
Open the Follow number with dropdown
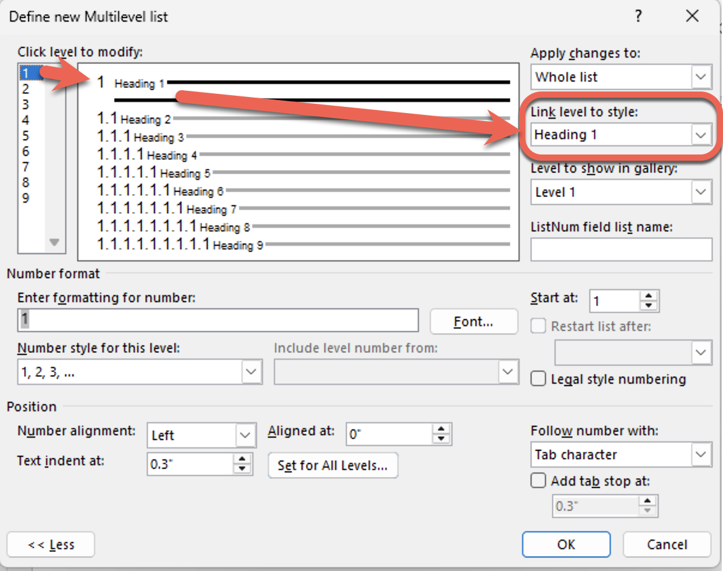700,455
